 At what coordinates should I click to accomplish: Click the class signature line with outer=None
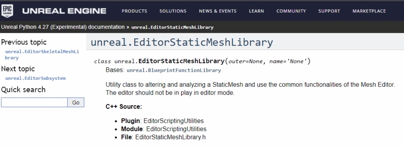tap(202, 61)
